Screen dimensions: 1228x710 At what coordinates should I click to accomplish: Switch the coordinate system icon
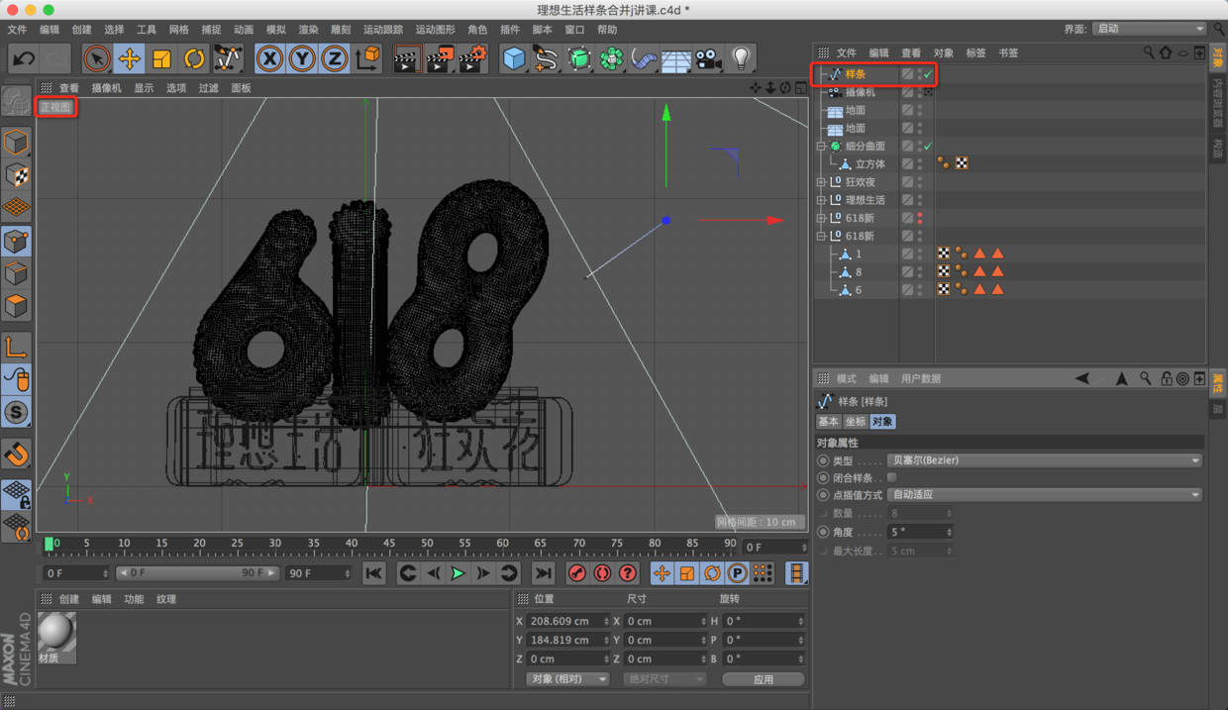367,58
